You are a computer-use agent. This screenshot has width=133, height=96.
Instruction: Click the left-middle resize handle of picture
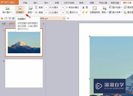point(90,78)
